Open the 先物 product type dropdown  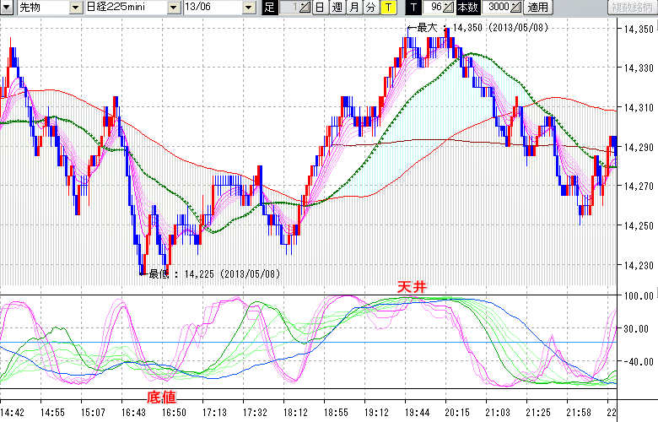point(77,8)
